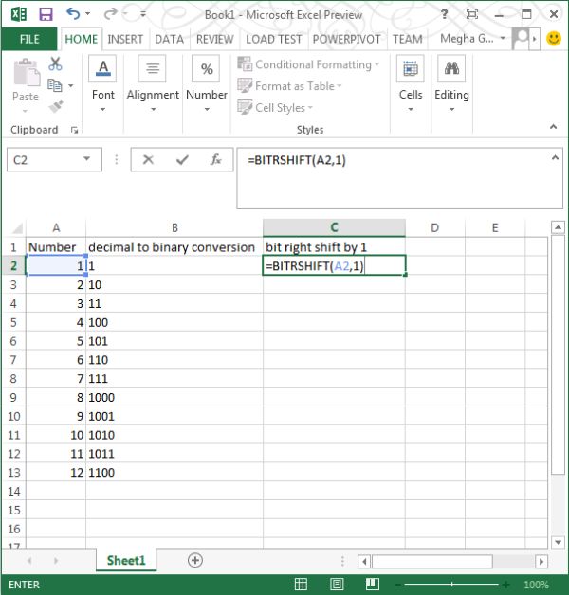Click cell B13 showing 1100
The image size is (569, 595).
[174, 473]
